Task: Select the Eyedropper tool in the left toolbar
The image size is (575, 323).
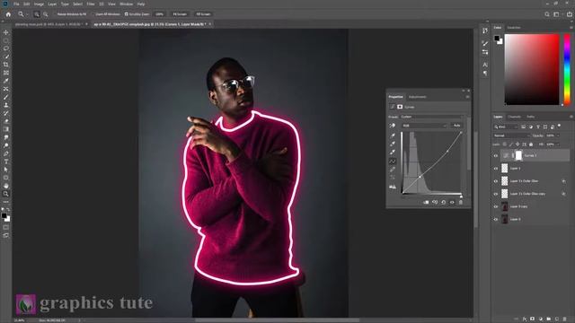Action: pyautogui.click(x=6, y=81)
